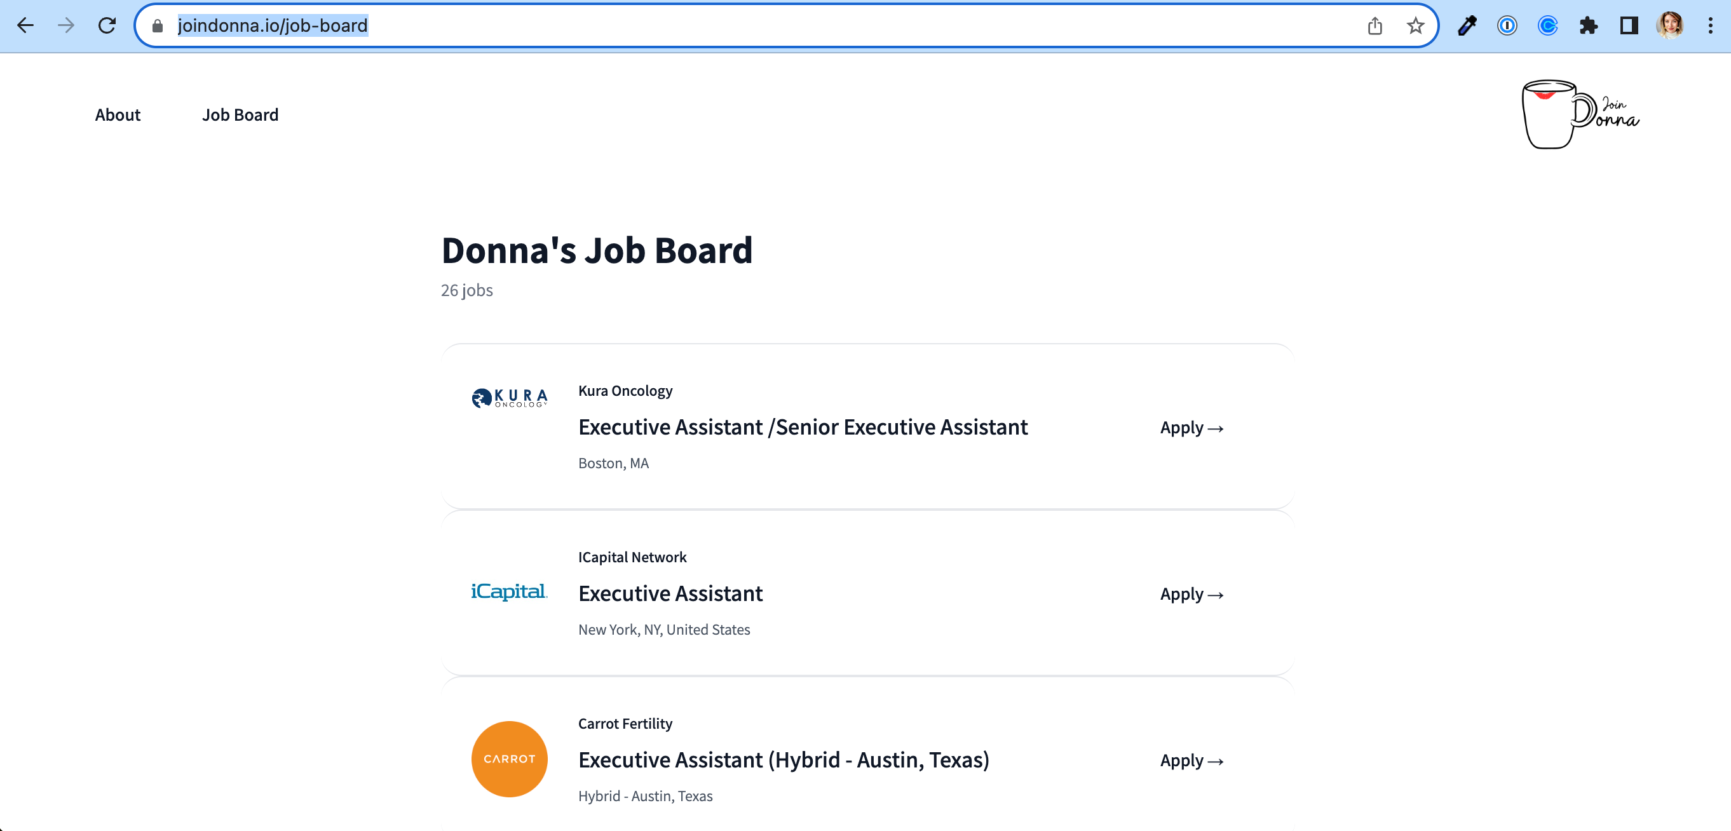The height and width of the screenshot is (831, 1731).
Task: Click the lock site info icon
Action: point(157,25)
